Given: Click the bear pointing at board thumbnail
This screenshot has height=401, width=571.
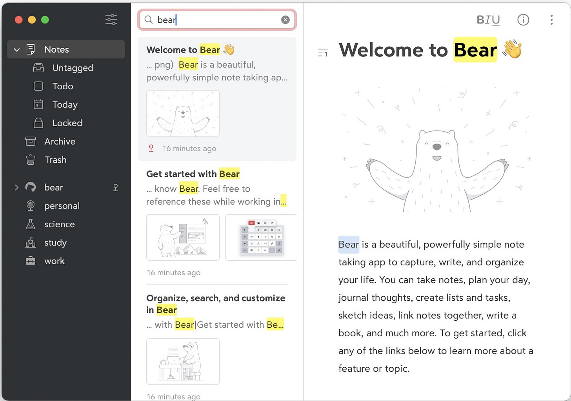Looking at the screenshot, I should click(x=183, y=237).
